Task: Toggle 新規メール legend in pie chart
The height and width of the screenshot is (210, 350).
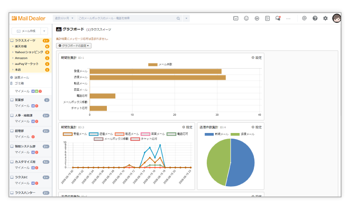Action: (x=217, y=134)
